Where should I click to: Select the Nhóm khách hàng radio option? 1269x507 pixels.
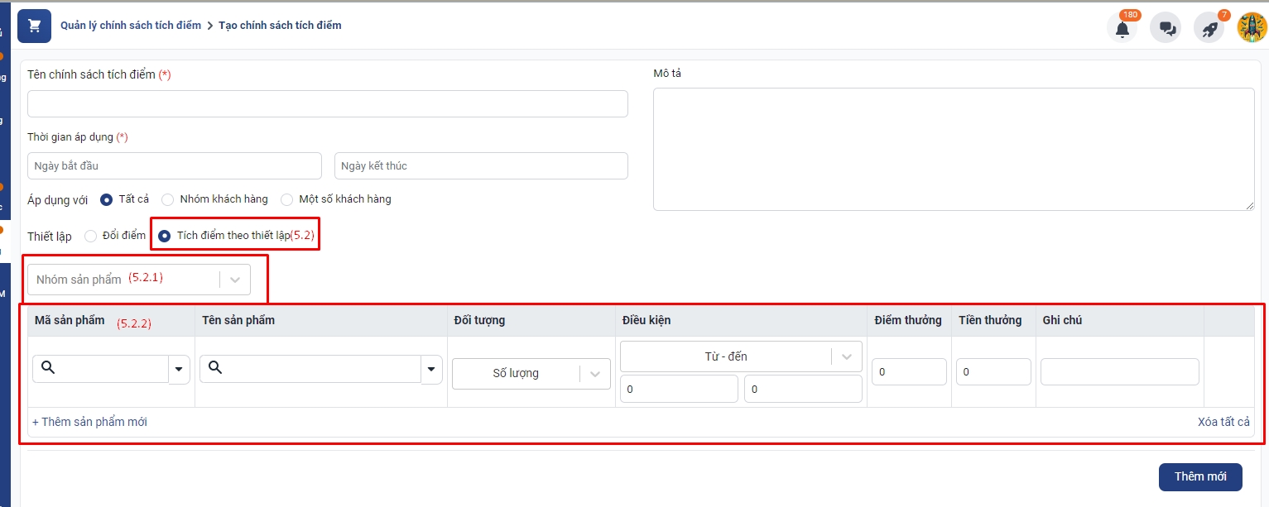167,199
